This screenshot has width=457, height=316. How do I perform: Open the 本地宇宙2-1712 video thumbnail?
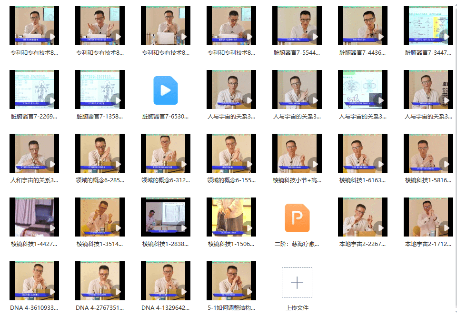tap(428, 217)
